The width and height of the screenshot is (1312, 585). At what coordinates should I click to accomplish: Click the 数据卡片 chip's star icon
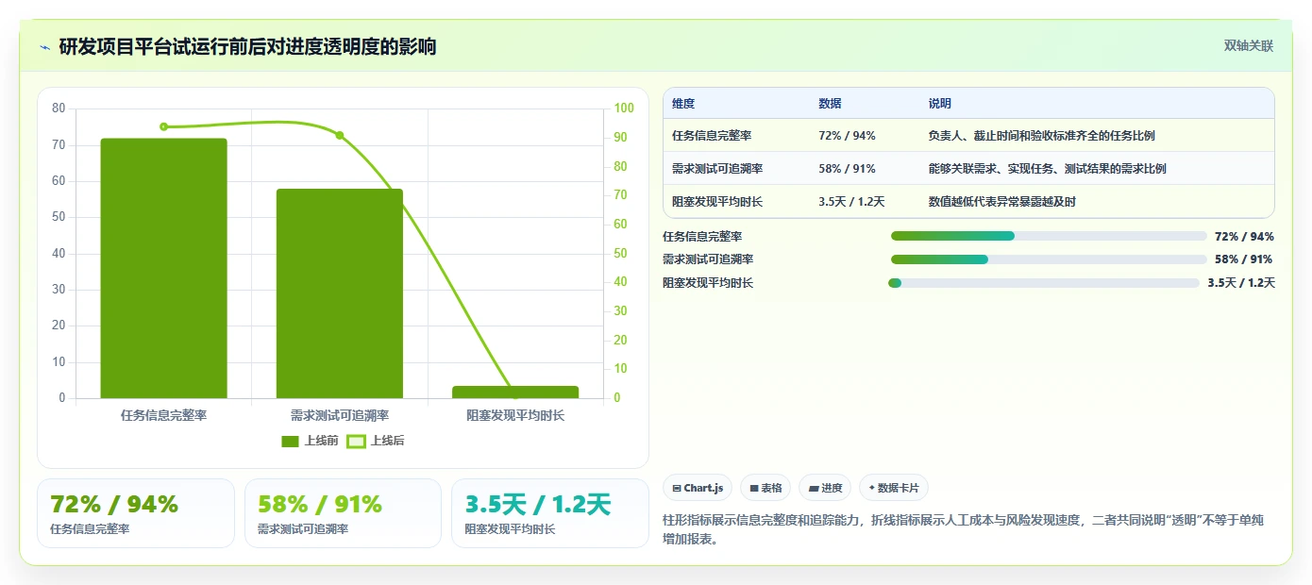(x=872, y=488)
